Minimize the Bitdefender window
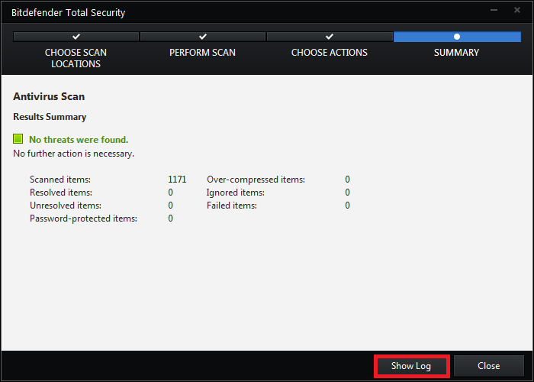Viewport: 534px width, 382px height. tap(494, 10)
